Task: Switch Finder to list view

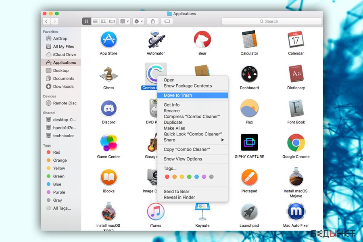Action: coord(95,21)
